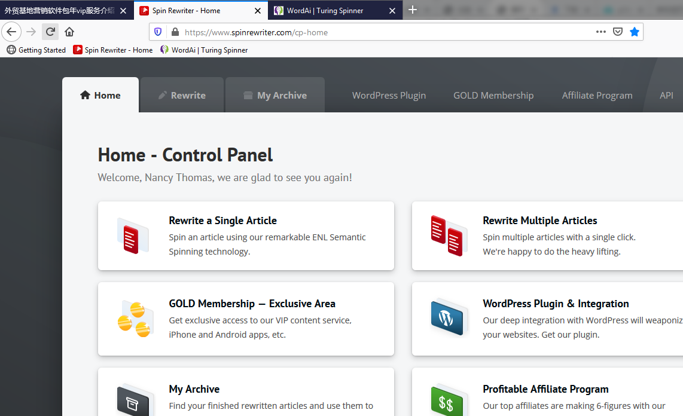Open WordAi Turing Spinner bookmark

[204, 50]
